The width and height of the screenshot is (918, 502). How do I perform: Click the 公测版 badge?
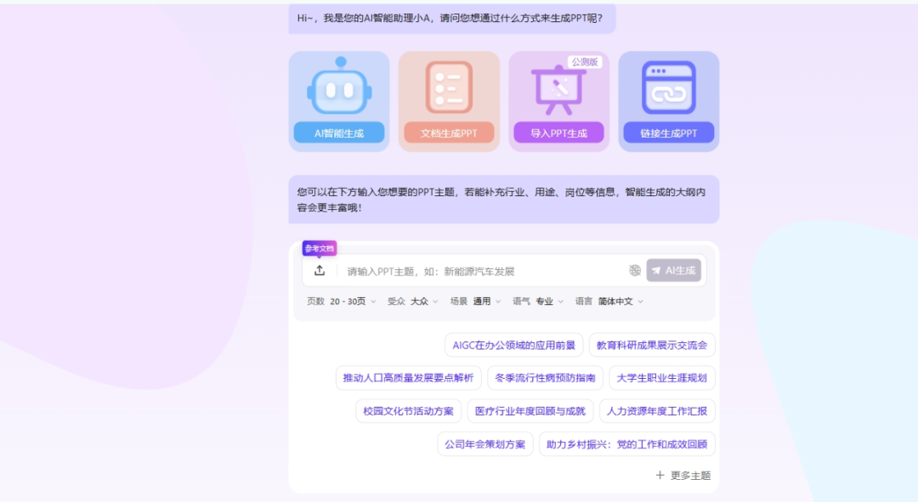pyautogui.click(x=584, y=61)
